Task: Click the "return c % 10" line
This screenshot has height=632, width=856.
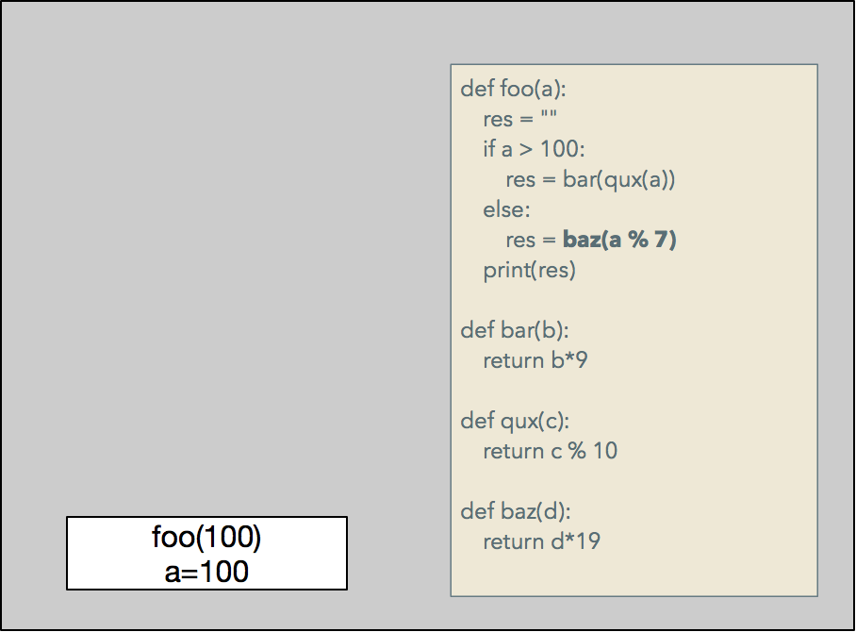Action: pos(550,451)
